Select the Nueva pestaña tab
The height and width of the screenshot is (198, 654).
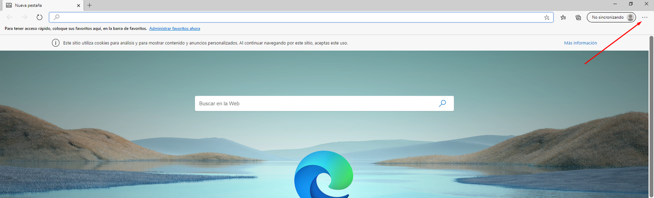pos(37,6)
